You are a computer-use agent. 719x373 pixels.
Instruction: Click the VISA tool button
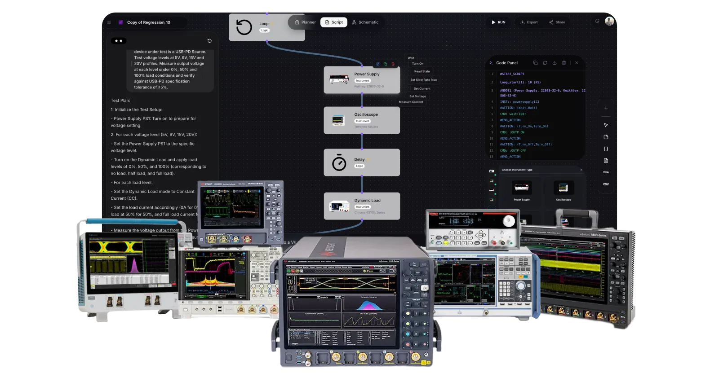coord(606,172)
